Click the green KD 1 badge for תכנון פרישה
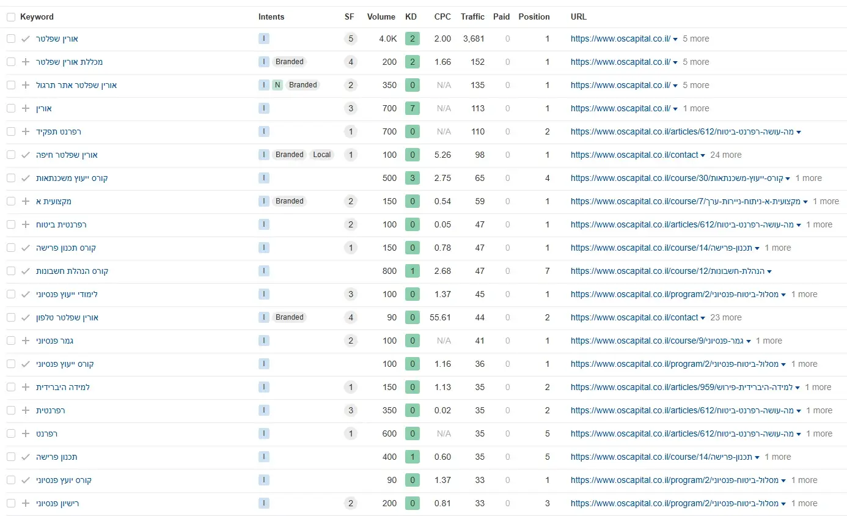The image size is (847, 516). tap(412, 457)
